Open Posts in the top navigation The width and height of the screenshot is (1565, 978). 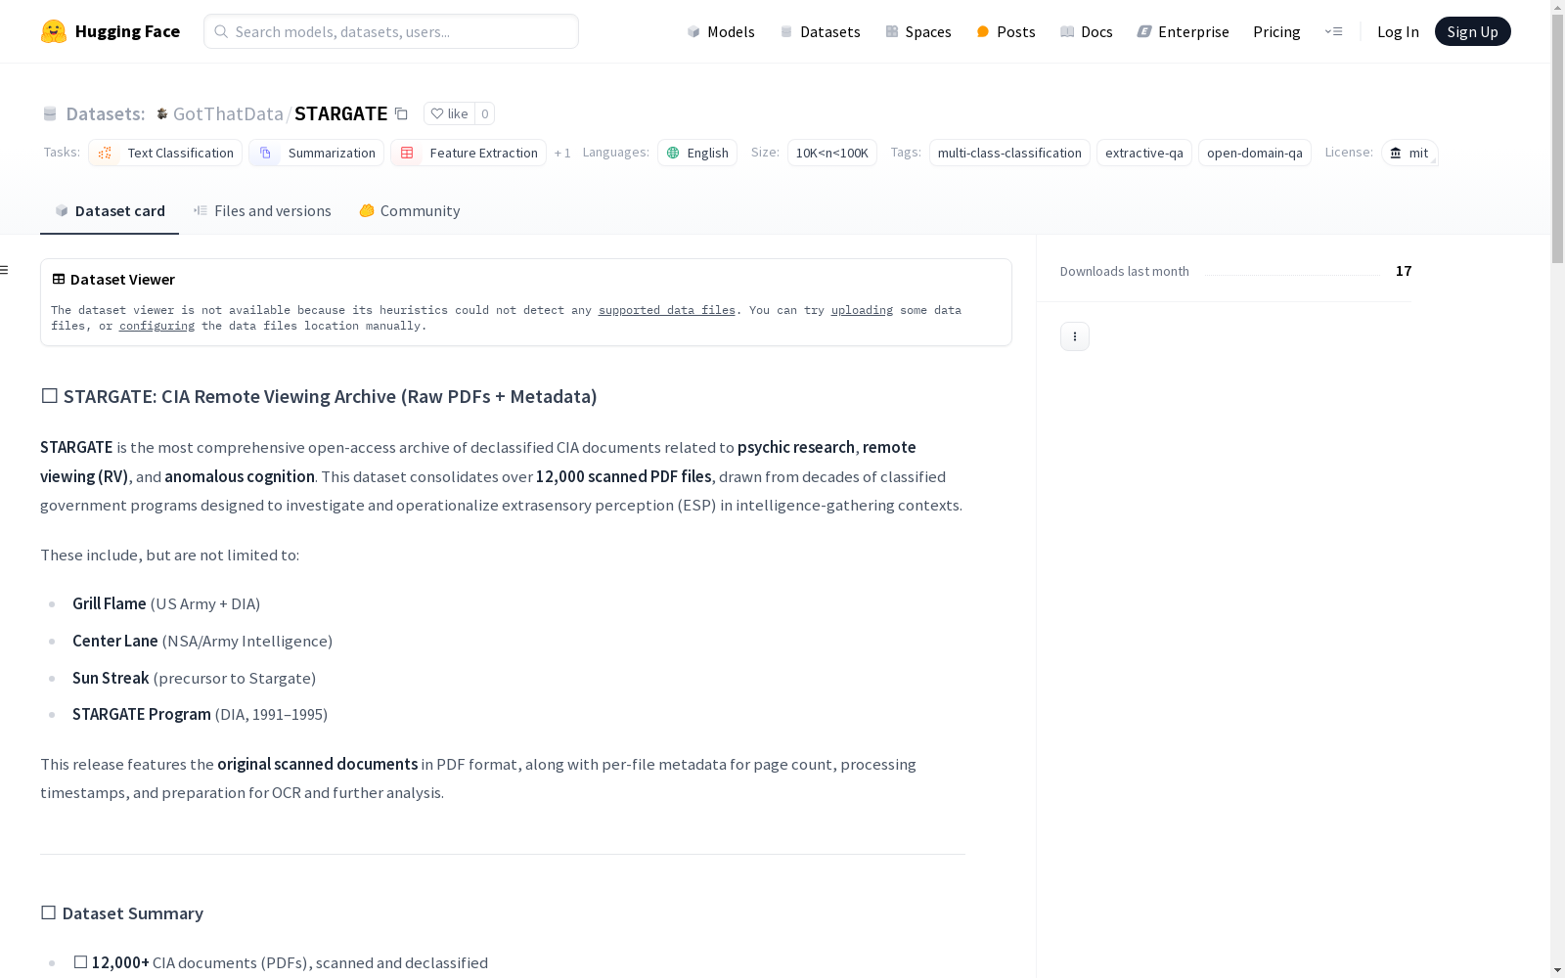click(x=1006, y=31)
